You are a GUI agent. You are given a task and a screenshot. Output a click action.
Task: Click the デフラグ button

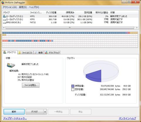click(x=34, y=112)
